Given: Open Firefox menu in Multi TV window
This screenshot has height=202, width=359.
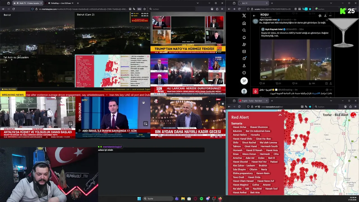Looking at the screenshot, I should click(222, 9).
